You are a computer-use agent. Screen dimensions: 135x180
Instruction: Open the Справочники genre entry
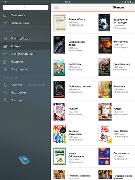coord(116,156)
